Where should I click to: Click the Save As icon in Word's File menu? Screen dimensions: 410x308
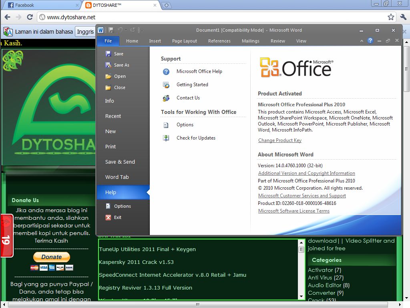[x=108, y=65]
